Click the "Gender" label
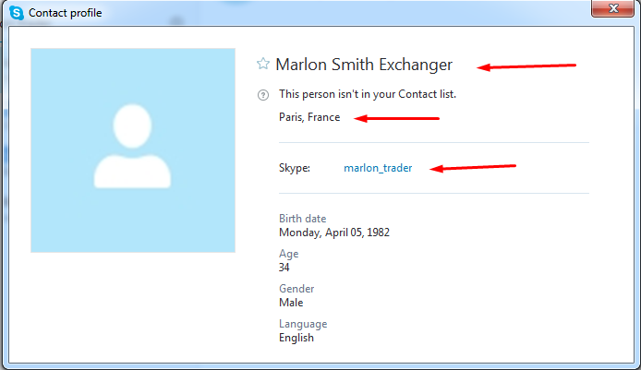Image resolution: width=641 pixels, height=370 pixels. pos(296,289)
